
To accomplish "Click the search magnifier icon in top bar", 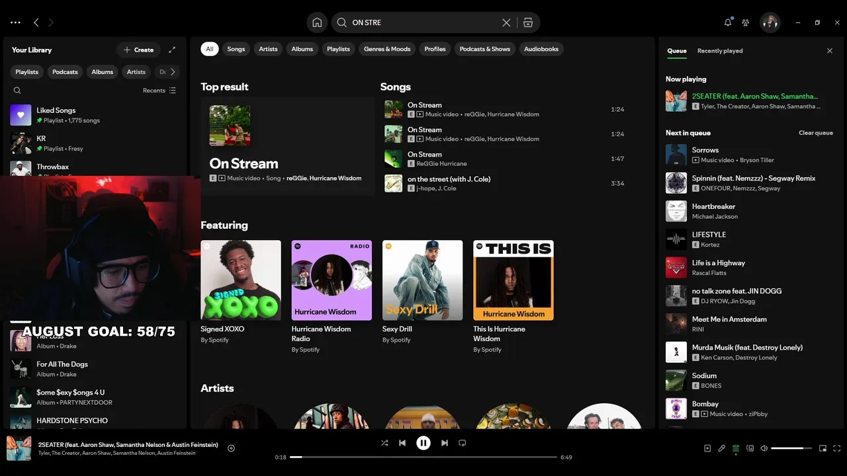I will click(341, 22).
